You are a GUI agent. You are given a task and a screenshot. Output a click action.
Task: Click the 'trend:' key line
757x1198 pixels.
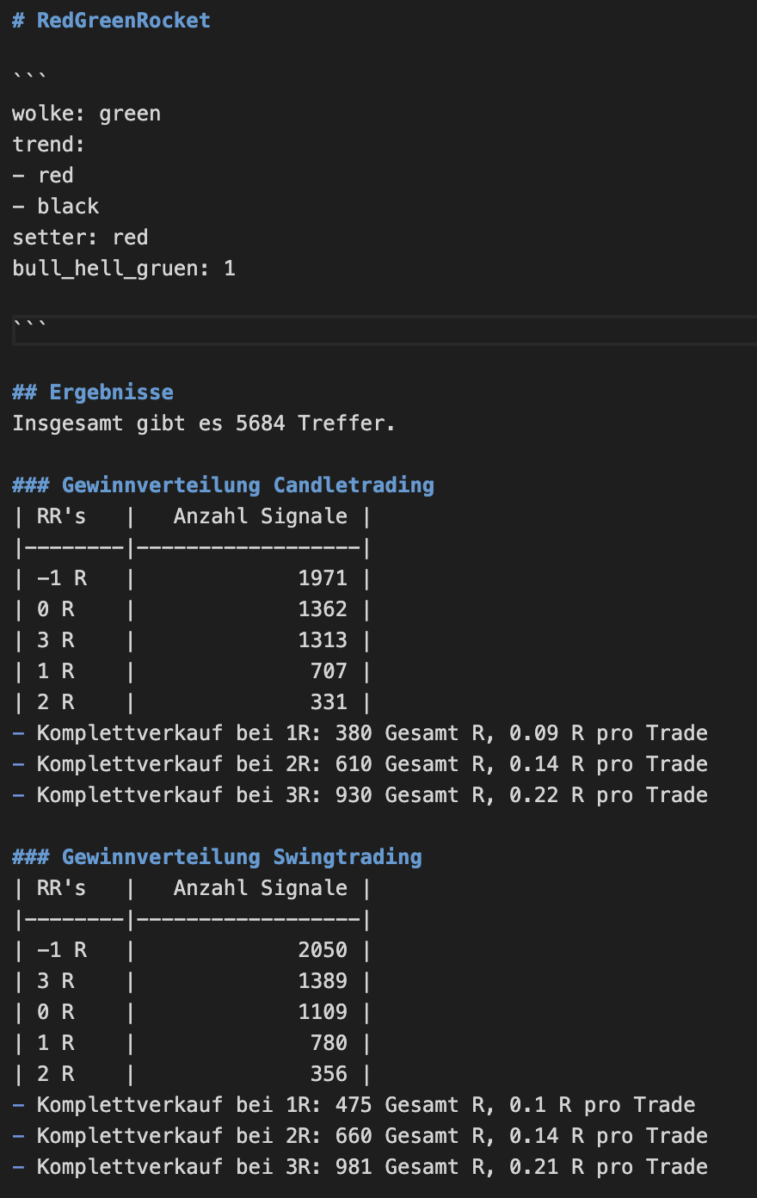(x=48, y=145)
